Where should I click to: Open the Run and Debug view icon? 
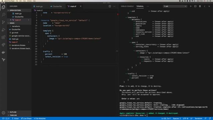[3, 30]
